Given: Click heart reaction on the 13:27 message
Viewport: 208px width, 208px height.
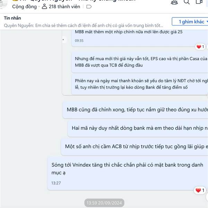Looking at the screenshot, I should pos(200,190).
